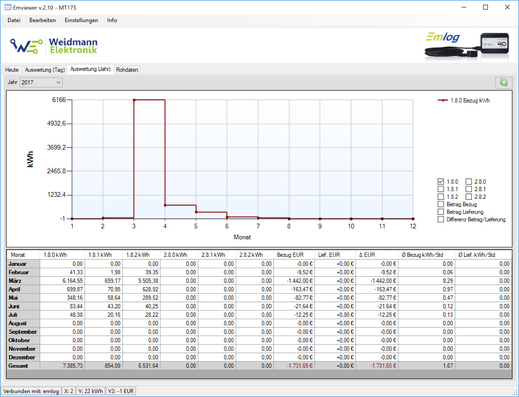The height and width of the screenshot is (397, 519).
Task: Switch to the Auswertung (Tag) tab
Action: point(45,70)
